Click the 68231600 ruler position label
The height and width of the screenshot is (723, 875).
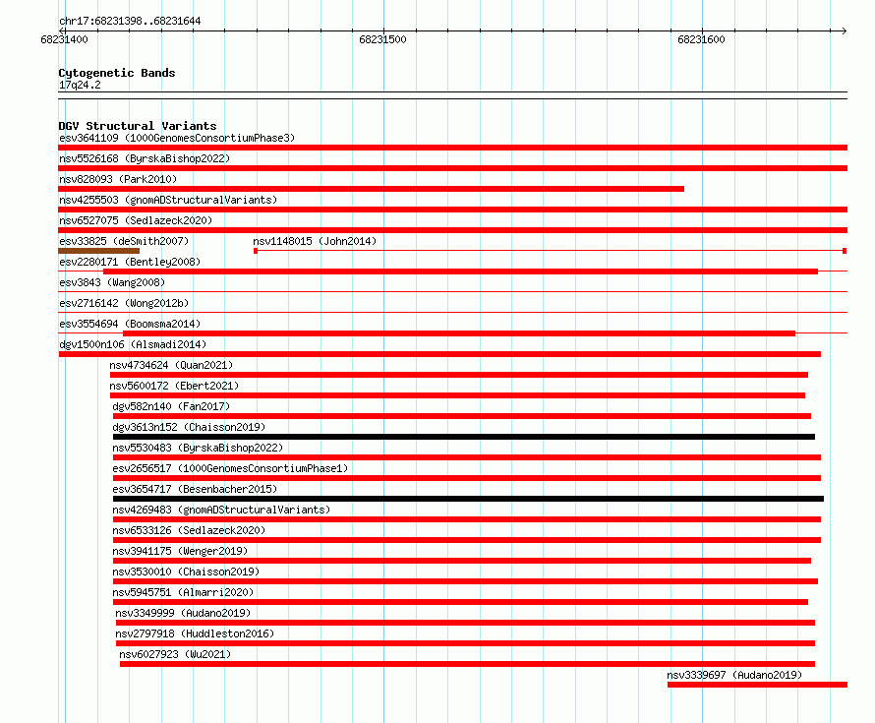(x=701, y=39)
